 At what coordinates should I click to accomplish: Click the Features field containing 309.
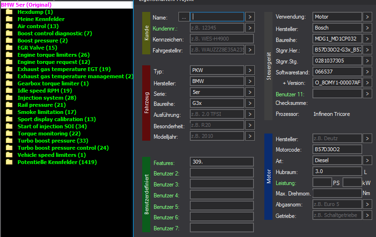tap(222, 162)
